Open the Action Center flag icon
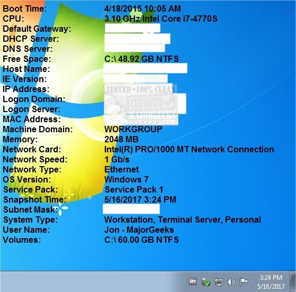296x292 pixels. point(244,282)
